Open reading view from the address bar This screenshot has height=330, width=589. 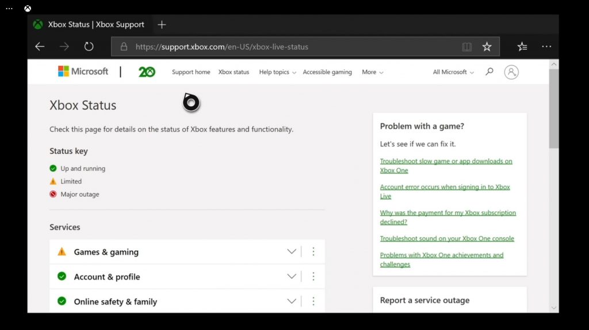[x=466, y=46]
